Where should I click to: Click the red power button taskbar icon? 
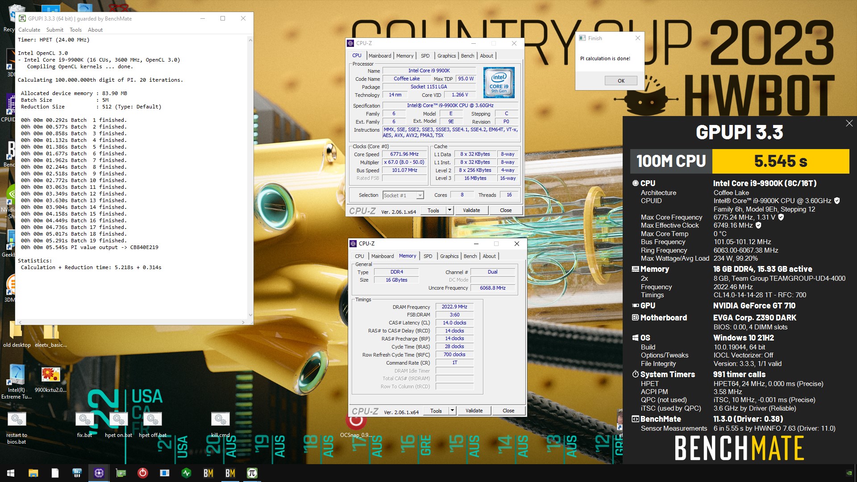pos(143,473)
